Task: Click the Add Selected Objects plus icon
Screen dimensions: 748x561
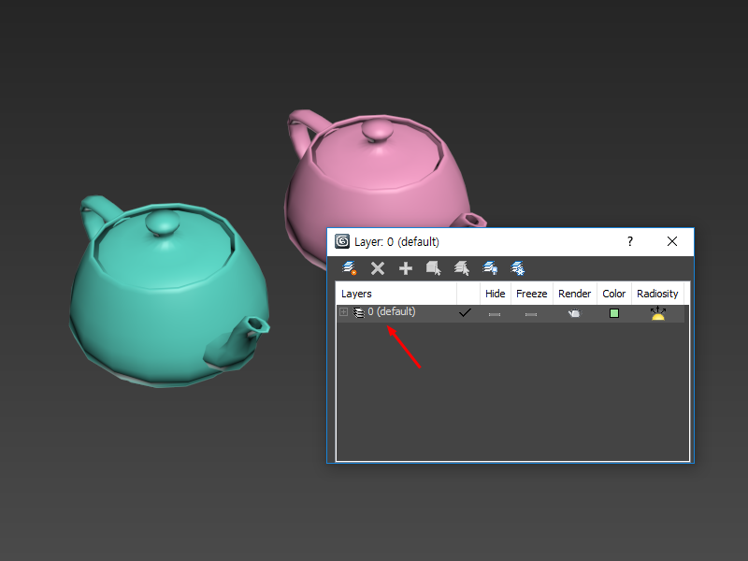Action: (x=406, y=268)
